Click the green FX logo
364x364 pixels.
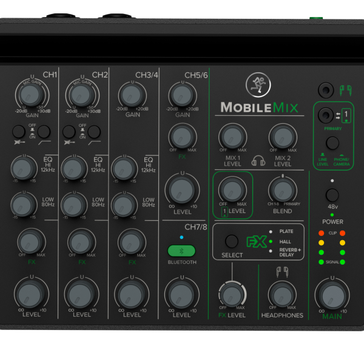pos(256,242)
